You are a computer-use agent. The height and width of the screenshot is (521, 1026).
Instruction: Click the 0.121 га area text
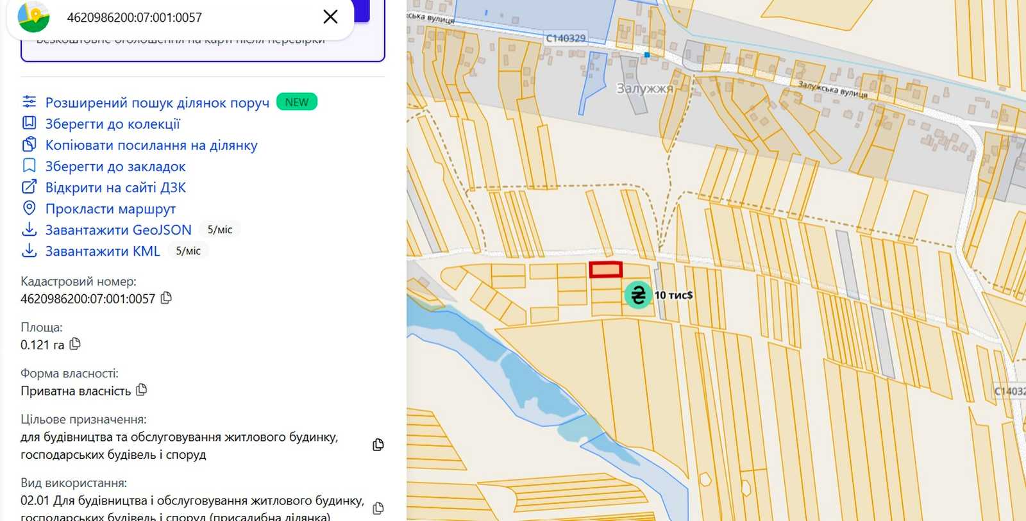(42, 345)
